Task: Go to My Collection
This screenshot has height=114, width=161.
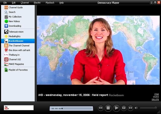Action: (15, 17)
